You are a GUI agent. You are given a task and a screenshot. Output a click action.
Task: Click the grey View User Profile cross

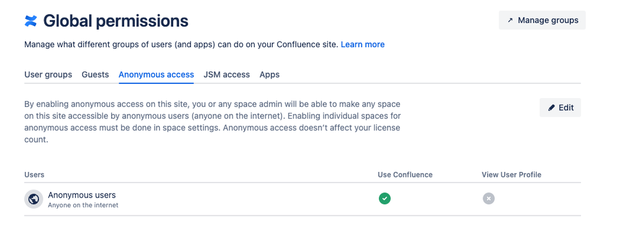pyautogui.click(x=488, y=198)
